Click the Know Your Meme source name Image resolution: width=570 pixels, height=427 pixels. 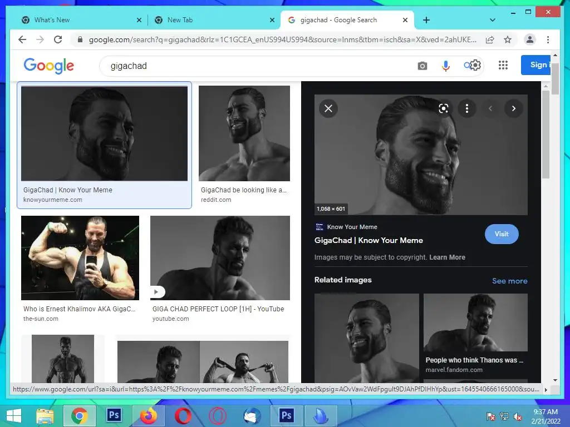(352, 227)
